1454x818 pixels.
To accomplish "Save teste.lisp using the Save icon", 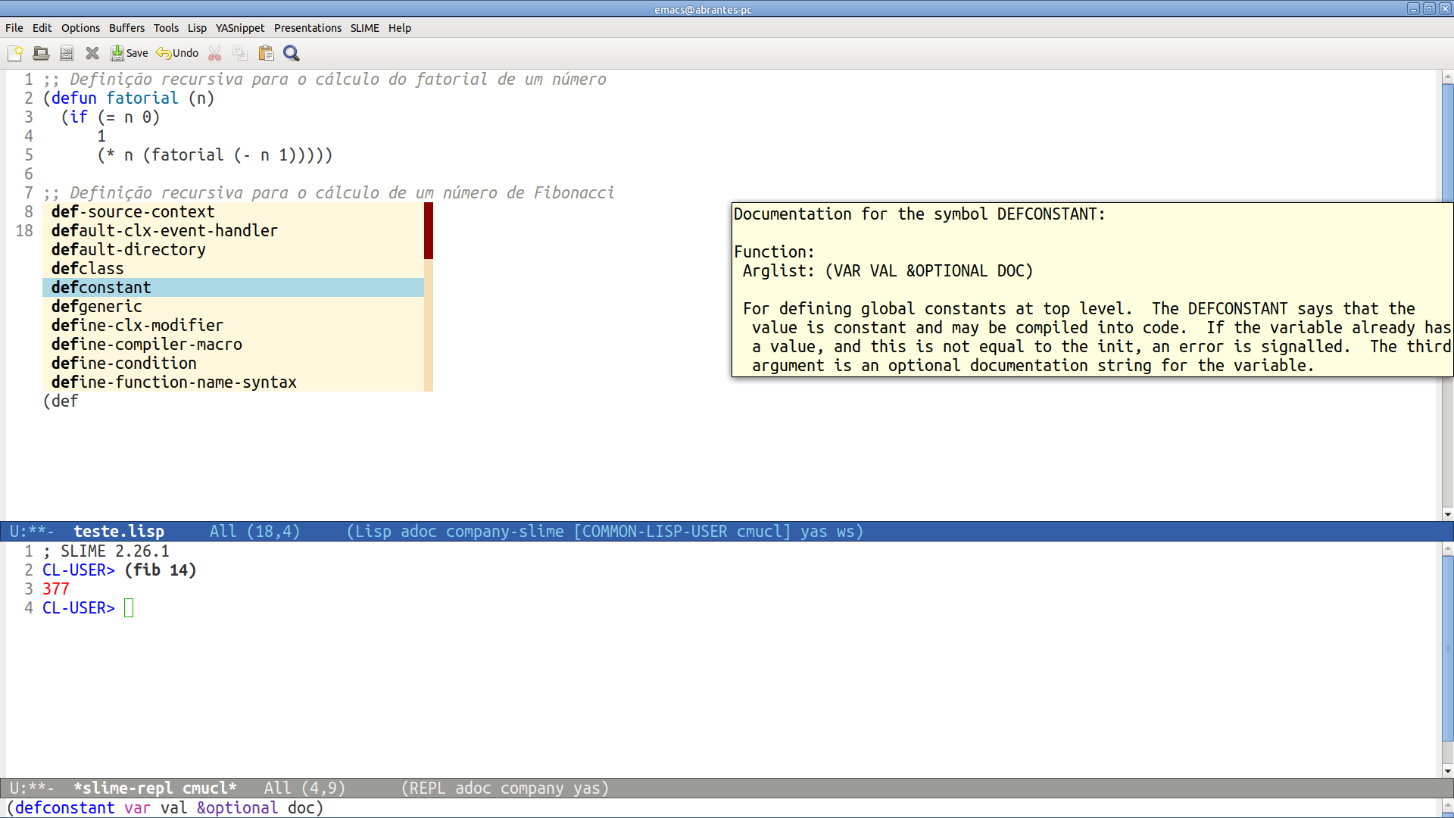I will pyautogui.click(x=129, y=53).
